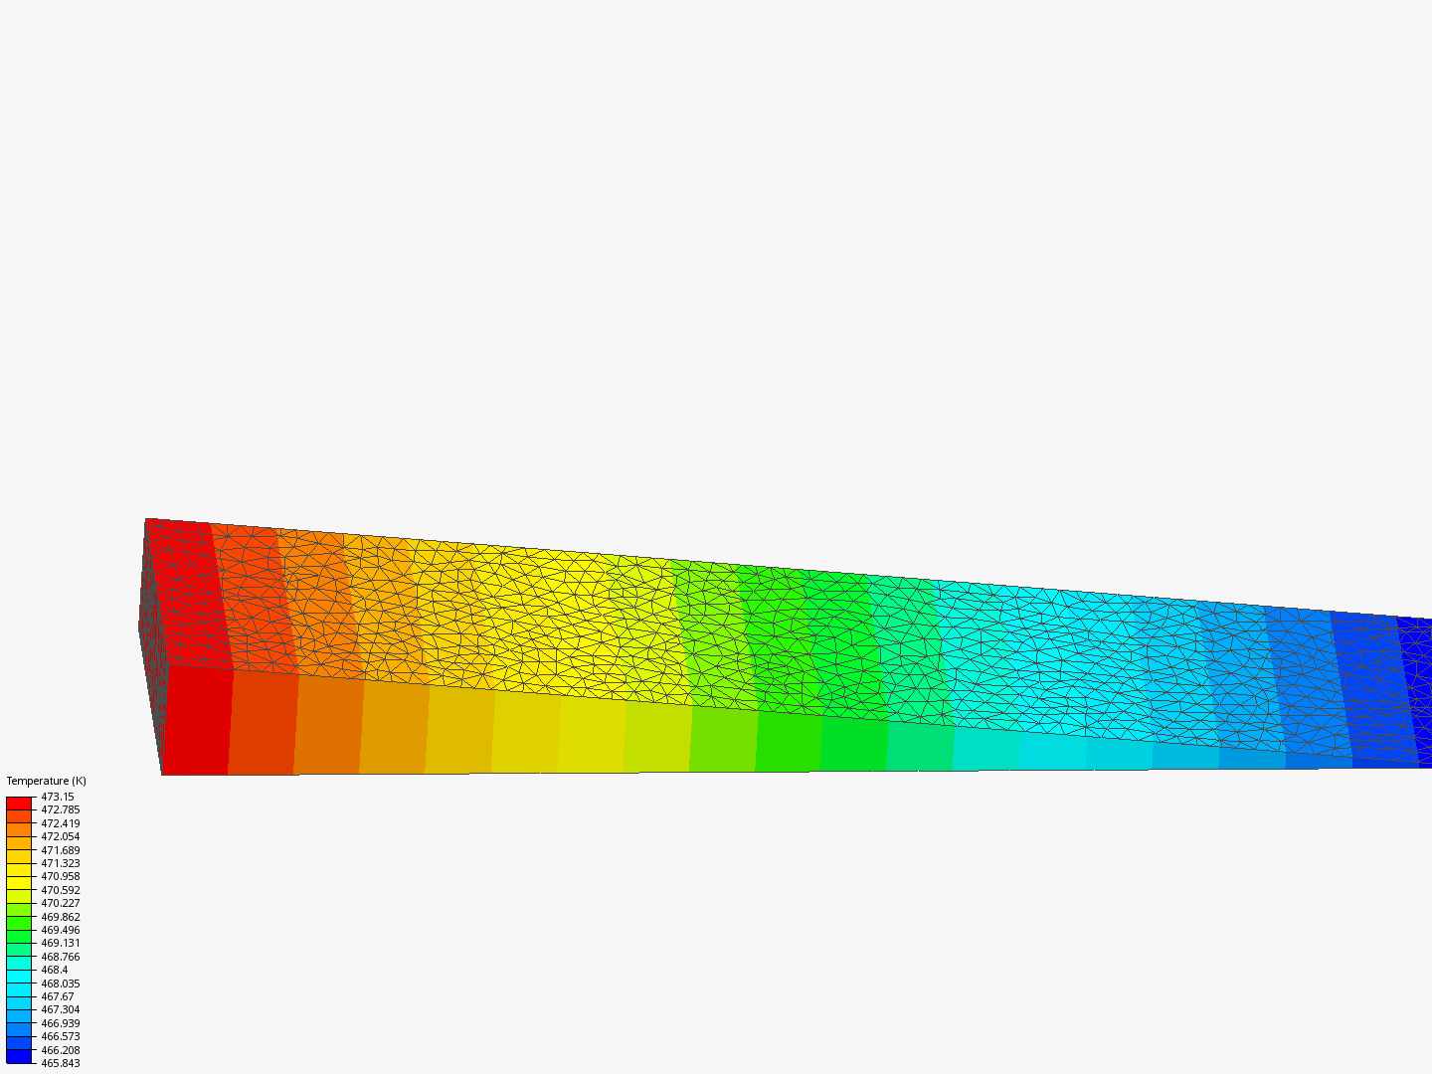Click the 468.035 legend value

tap(60, 984)
